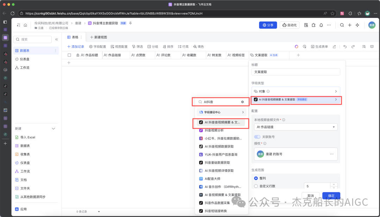Click the blue 分享 share button

(268, 25)
